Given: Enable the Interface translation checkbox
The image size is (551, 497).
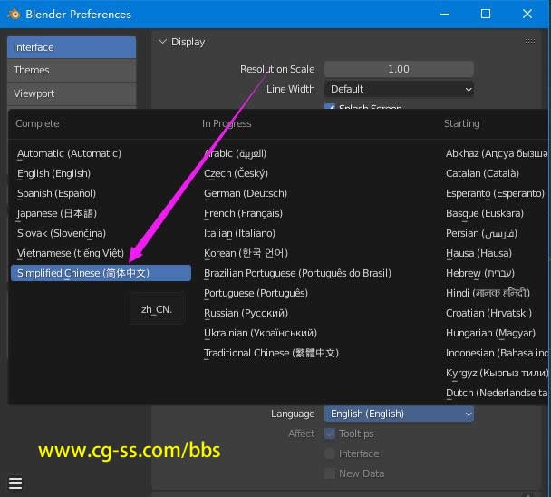Looking at the screenshot, I should coord(330,453).
